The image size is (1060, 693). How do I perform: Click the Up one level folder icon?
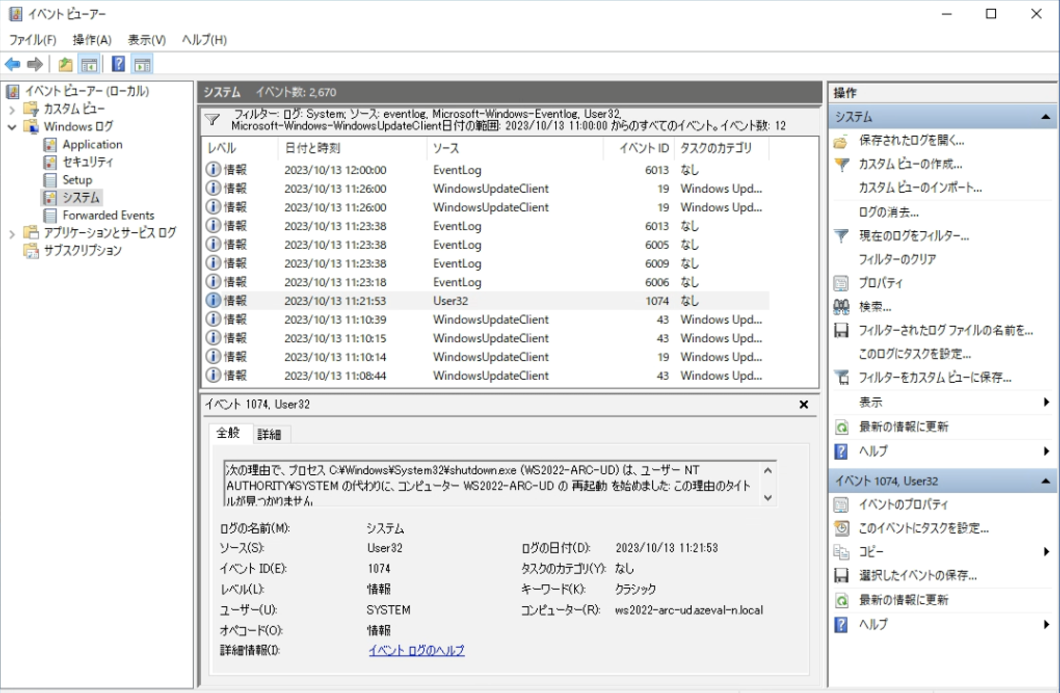(65, 64)
